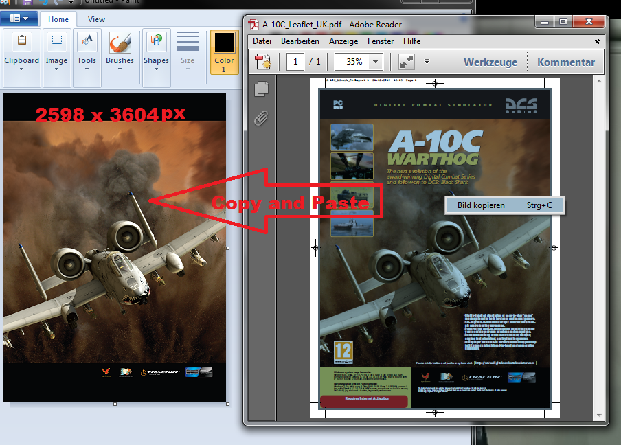The image size is (621, 445).
Task: Switch to the View tab in Paint
Action: 96,20
